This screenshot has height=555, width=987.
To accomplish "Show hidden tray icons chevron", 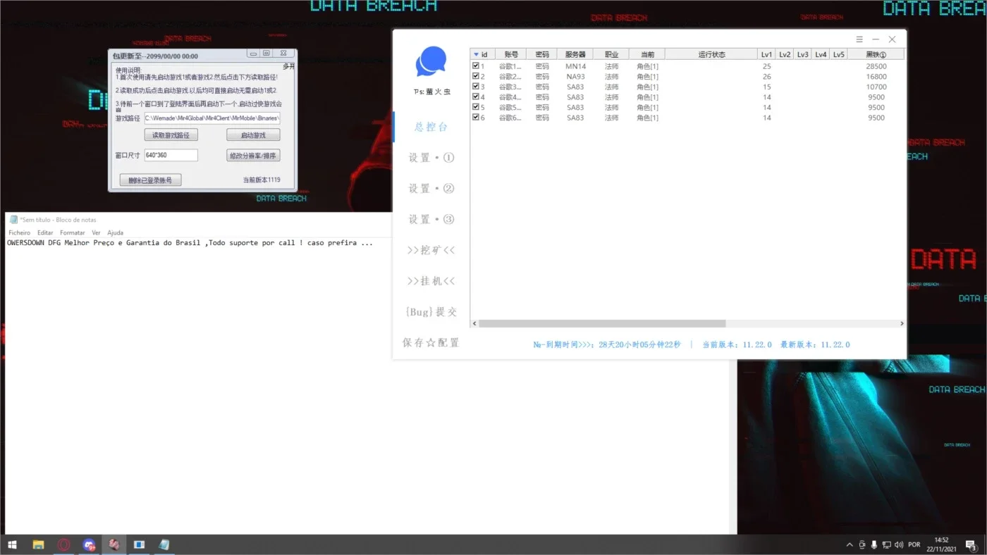I will click(x=849, y=544).
